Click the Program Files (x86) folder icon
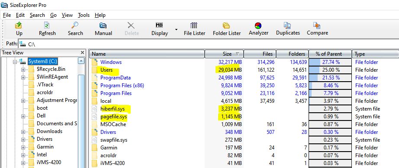Image resolution: width=399 pixels, height=168 pixels. 95,85
